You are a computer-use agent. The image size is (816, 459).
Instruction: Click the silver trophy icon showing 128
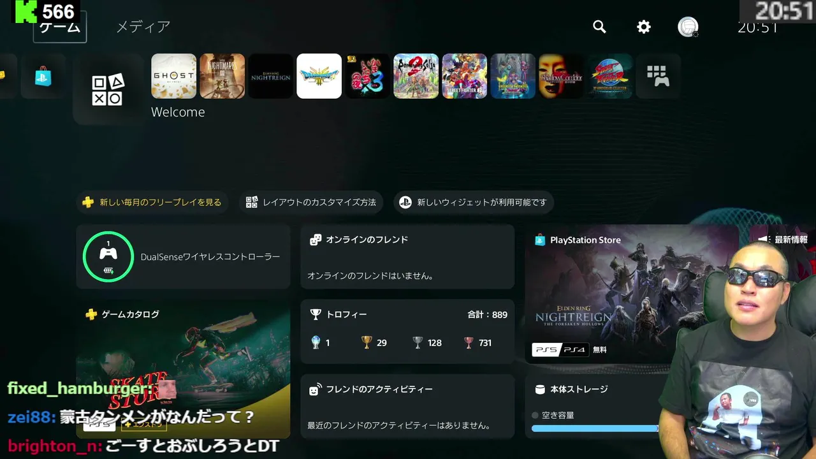point(418,342)
